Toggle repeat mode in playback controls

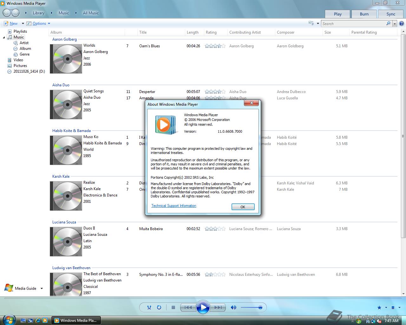pyautogui.click(x=159, y=307)
